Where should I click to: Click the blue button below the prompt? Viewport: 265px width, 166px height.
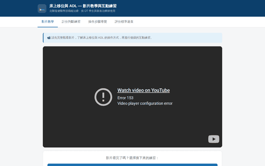coord(132,165)
